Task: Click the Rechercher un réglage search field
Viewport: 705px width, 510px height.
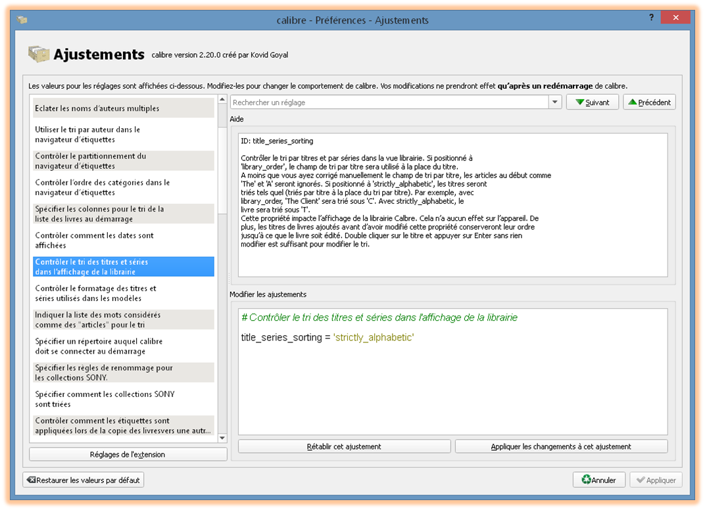Action: tap(389, 103)
